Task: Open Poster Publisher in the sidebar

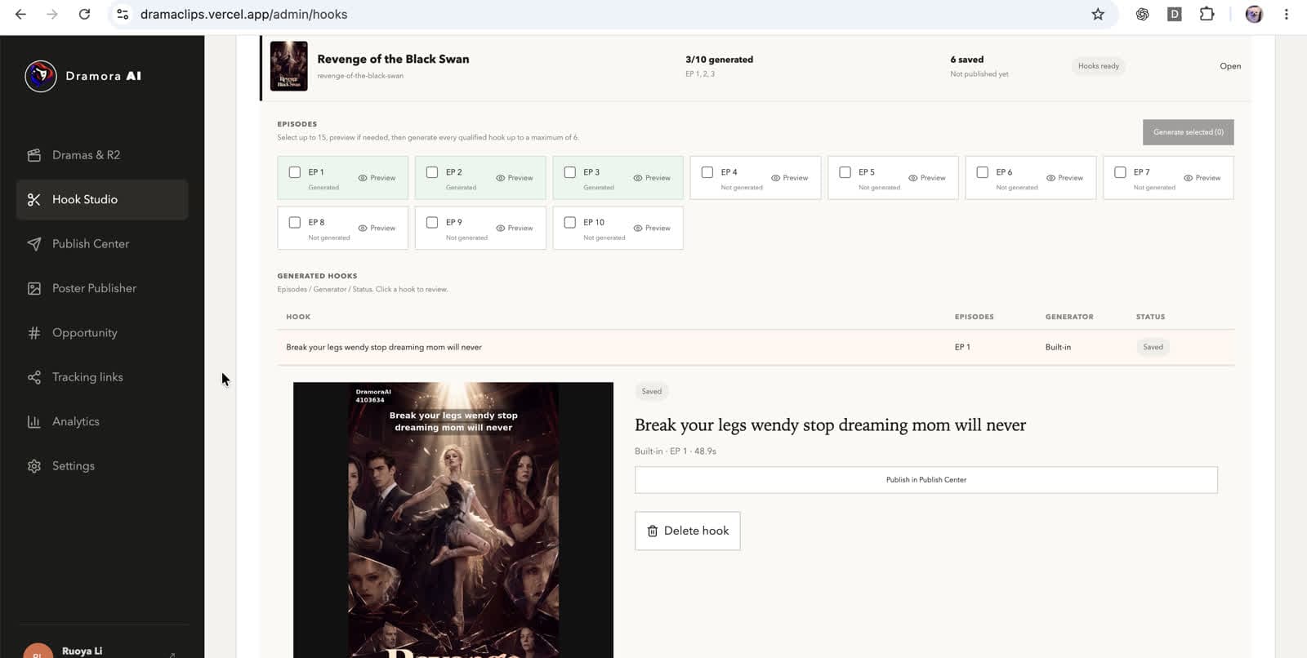Action: [x=102, y=288]
